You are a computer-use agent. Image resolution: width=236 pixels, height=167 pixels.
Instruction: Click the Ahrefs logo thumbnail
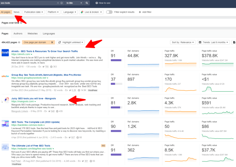5,53
